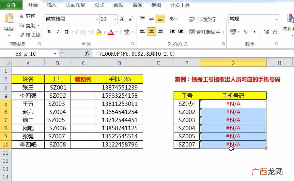Open clipboard group dialog launcher
The height and width of the screenshot is (181, 294).
coord(39,44)
